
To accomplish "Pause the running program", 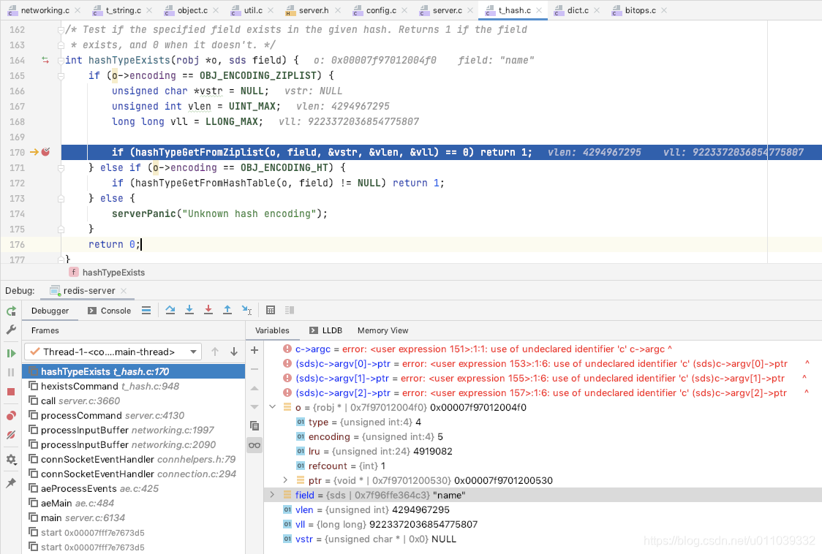I will pos(11,372).
